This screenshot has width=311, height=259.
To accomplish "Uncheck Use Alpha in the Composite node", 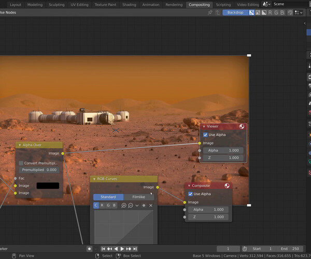I will 190,194.
